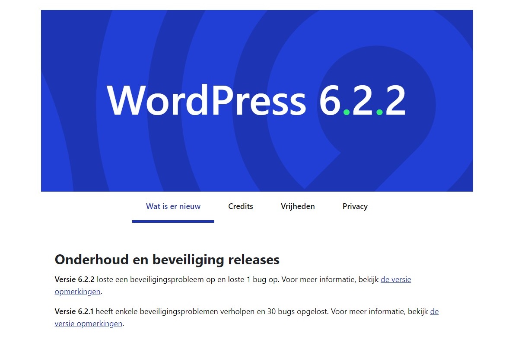Click the second green dot in 6.2.2
The width and height of the screenshot is (531, 356).
[379, 112]
